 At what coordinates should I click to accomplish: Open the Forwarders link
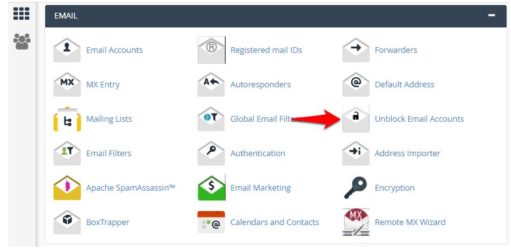(396, 50)
